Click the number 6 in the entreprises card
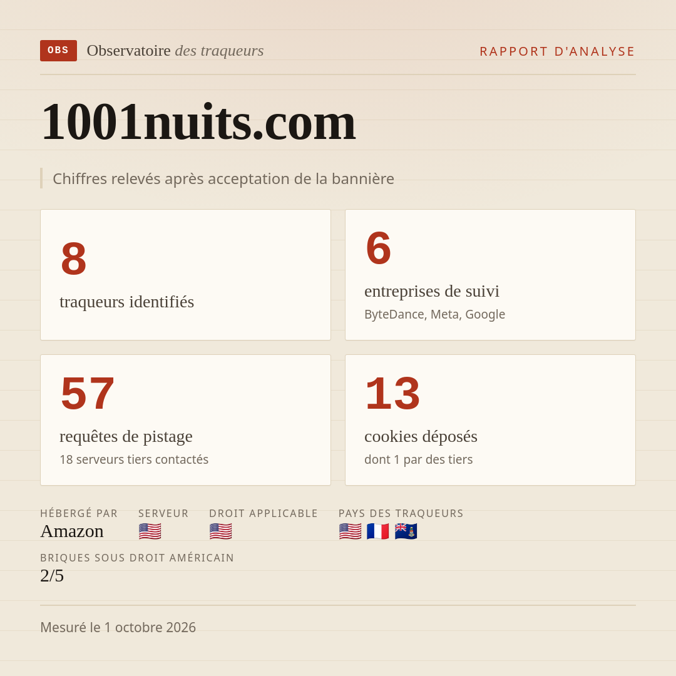 (379, 248)
